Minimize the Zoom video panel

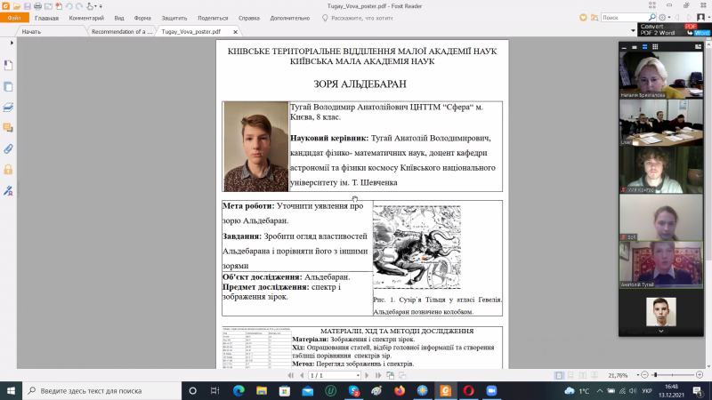(x=624, y=47)
